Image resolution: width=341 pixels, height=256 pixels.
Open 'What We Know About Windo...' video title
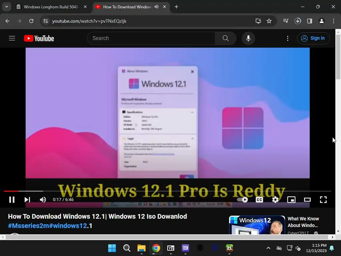coord(303,222)
